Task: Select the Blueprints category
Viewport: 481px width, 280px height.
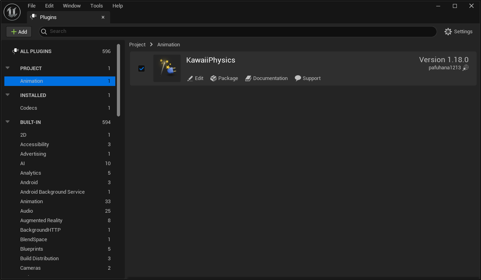Action: pyautogui.click(x=60, y=249)
